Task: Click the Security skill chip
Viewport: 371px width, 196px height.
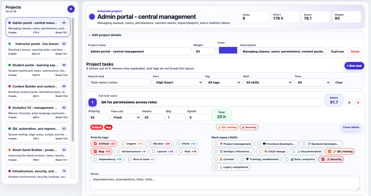Action: pos(249,127)
